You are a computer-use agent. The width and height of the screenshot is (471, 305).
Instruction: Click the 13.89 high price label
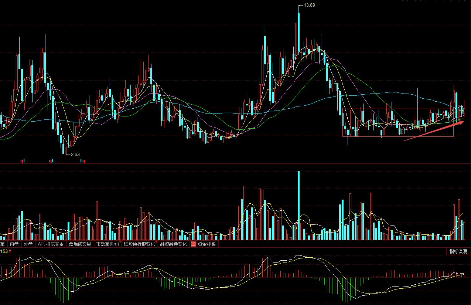[309, 5]
